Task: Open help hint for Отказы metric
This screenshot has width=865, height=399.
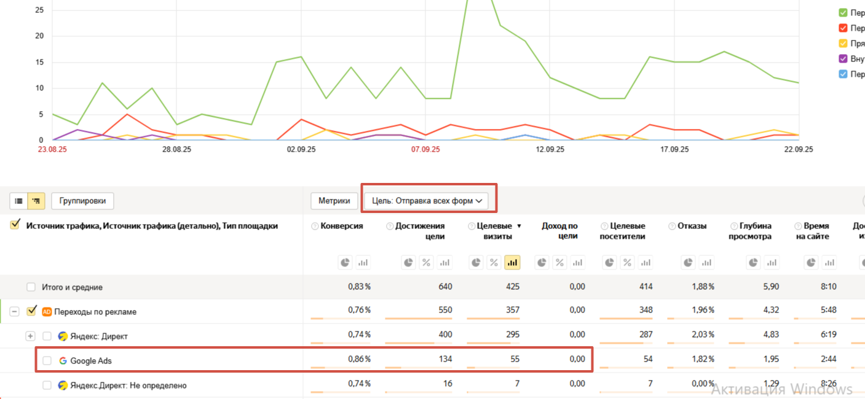Action: (x=672, y=226)
